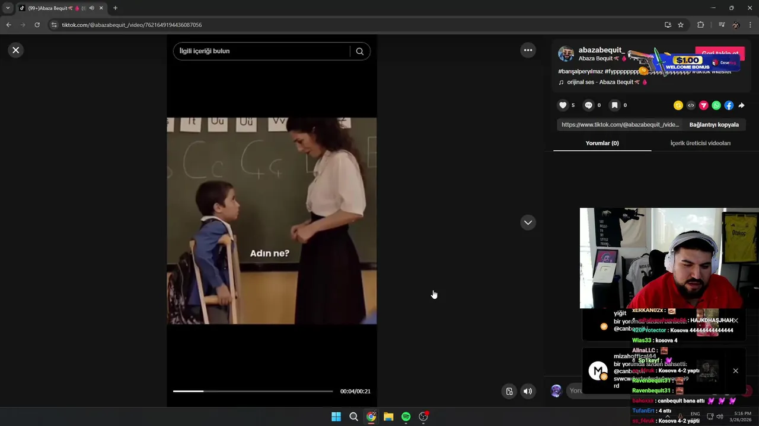The width and height of the screenshot is (759, 426).
Task: Dismiss the mizahofficial44 notification popup
Action: 735,371
